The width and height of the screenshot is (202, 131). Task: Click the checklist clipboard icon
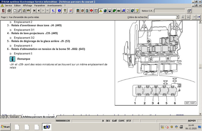click(x=128, y=11)
